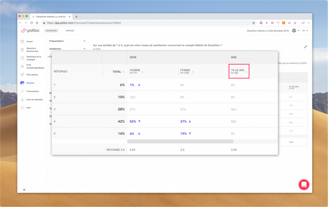328x207 pixels.
Task: Click the MOYENNE 3.5 label
Action: coord(115,150)
